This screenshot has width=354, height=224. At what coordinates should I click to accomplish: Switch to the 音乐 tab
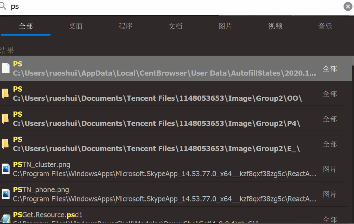(325, 26)
